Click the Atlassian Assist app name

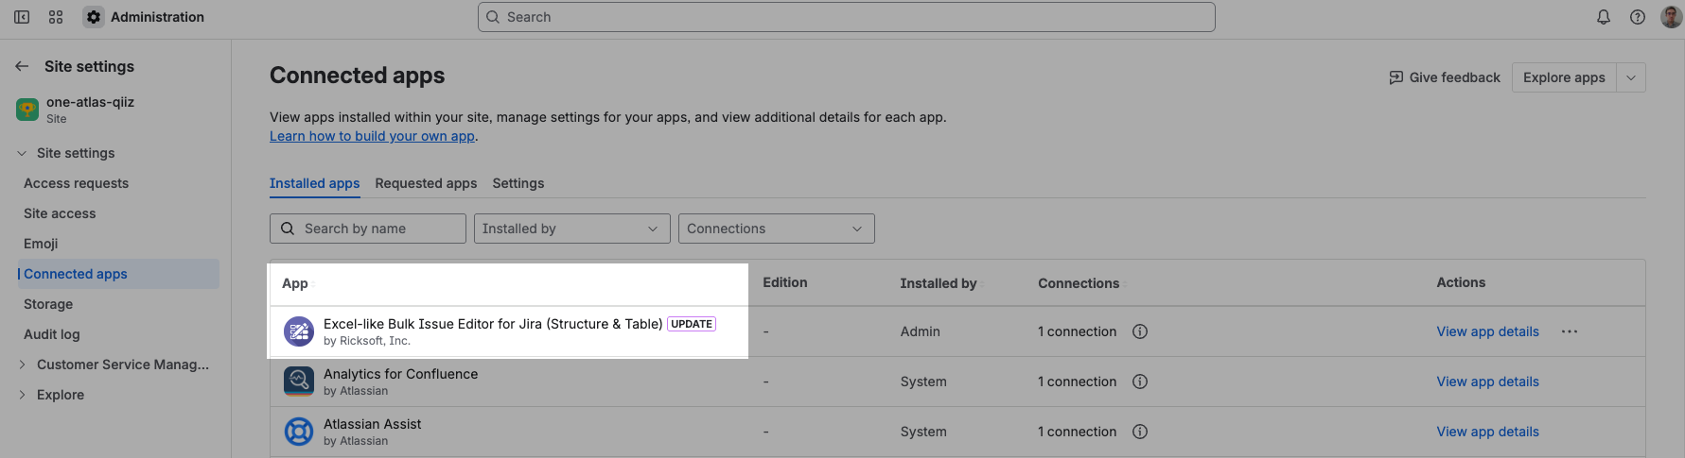click(373, 424)
